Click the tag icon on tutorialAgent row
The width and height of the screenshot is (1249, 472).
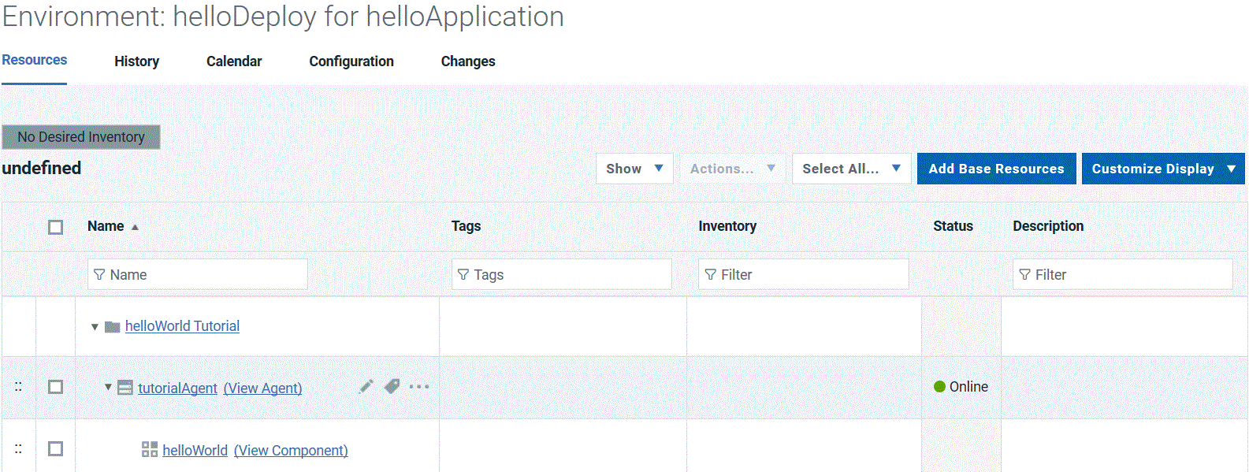click(392, 386)
